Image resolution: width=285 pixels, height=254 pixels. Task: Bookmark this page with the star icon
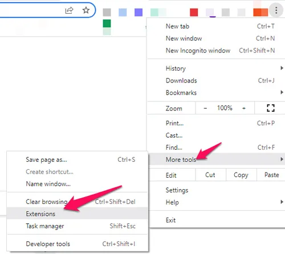86,10
